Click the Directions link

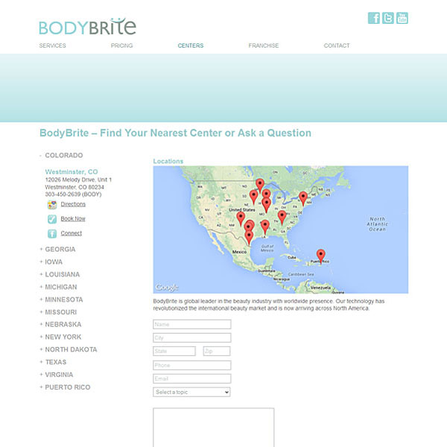tap(73, 204)
